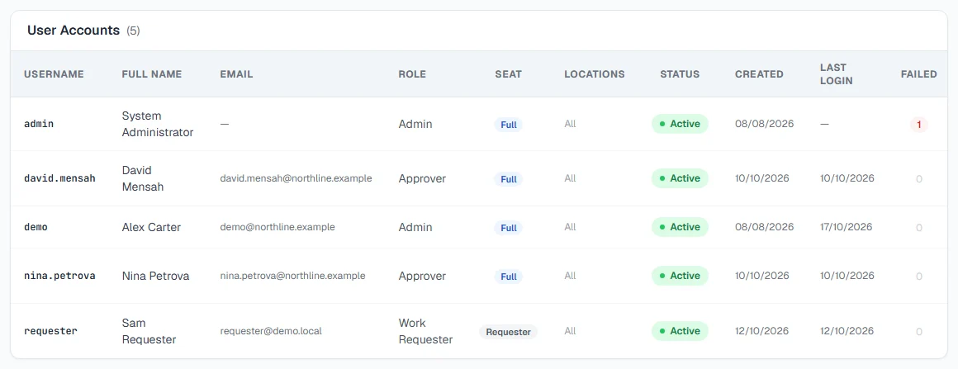Select the demo username cell
The height and width of the screenshot is (369, 958).
pyautogui.click(x=36, y=227)
